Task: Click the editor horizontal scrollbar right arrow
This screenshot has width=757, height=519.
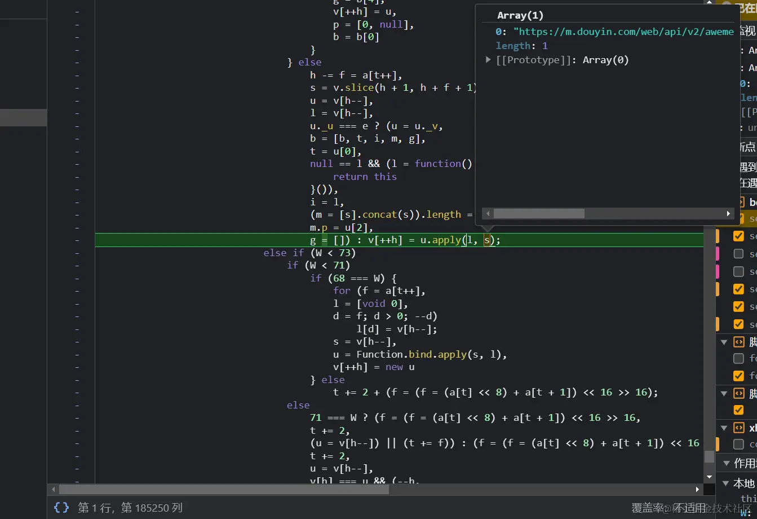Action: point(697,489)
